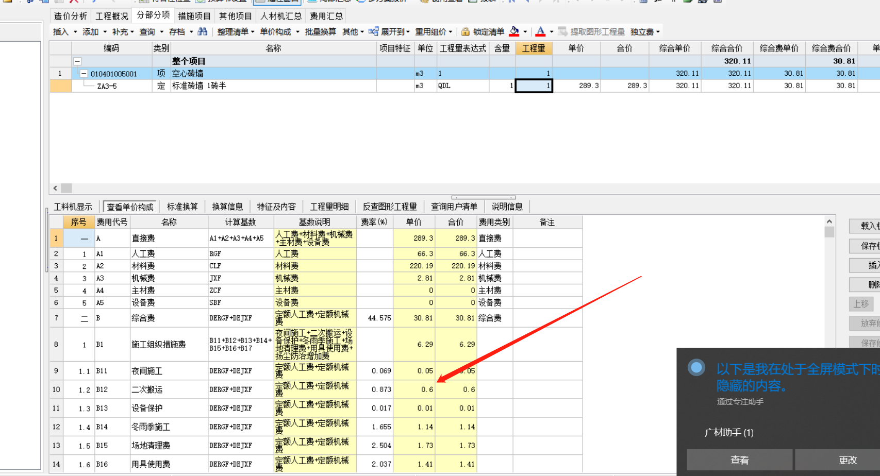Open the 说明信息 tab
This screenshot has height=476, width=880.
pyautogui.click(x=507, y=207)
